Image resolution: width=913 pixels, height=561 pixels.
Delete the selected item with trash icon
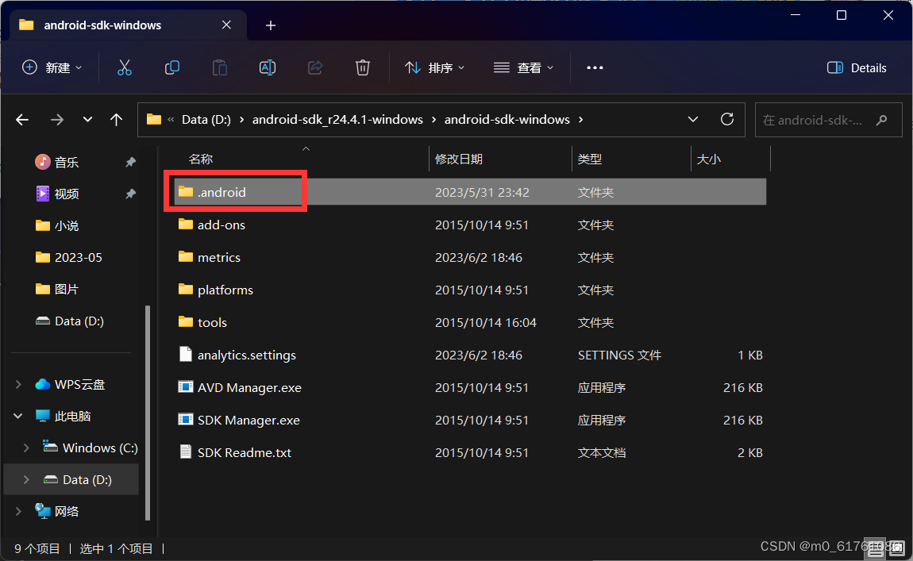pyautogui.click(x=363, y=67)
